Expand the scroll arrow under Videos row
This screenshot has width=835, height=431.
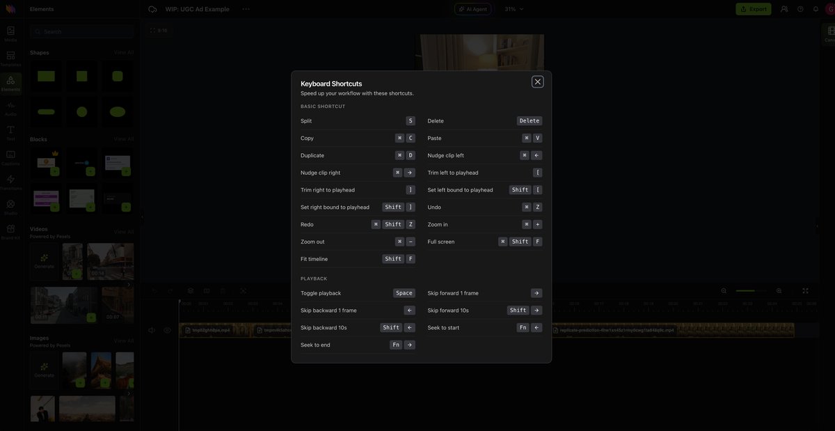point(129,284)
